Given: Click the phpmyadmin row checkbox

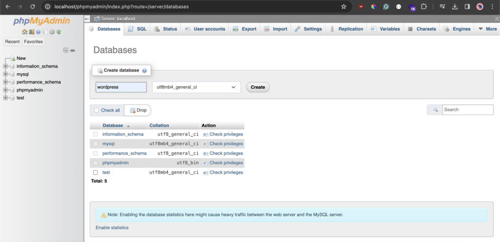Looking at the screenshot, I should tap(95, 162).
